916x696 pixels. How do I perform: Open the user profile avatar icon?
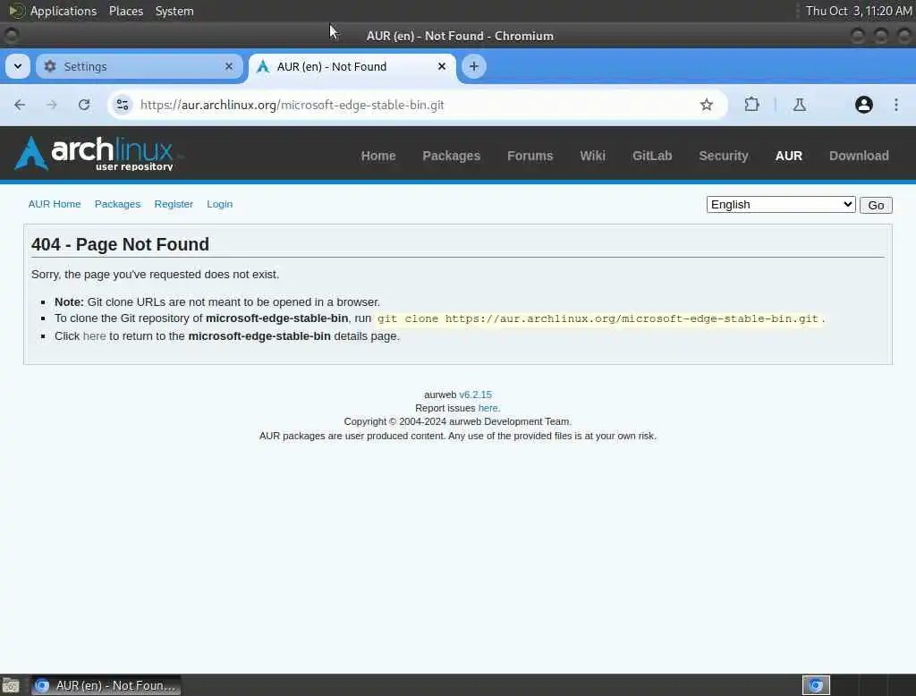(x=863, y=105)
